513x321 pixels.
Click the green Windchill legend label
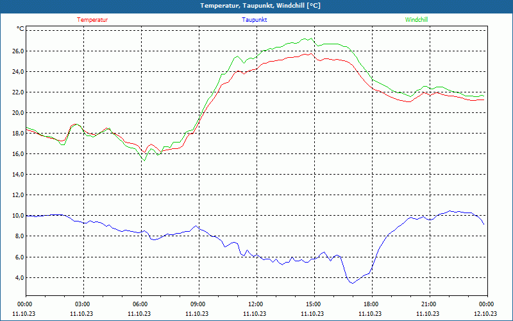click(416, 20)
